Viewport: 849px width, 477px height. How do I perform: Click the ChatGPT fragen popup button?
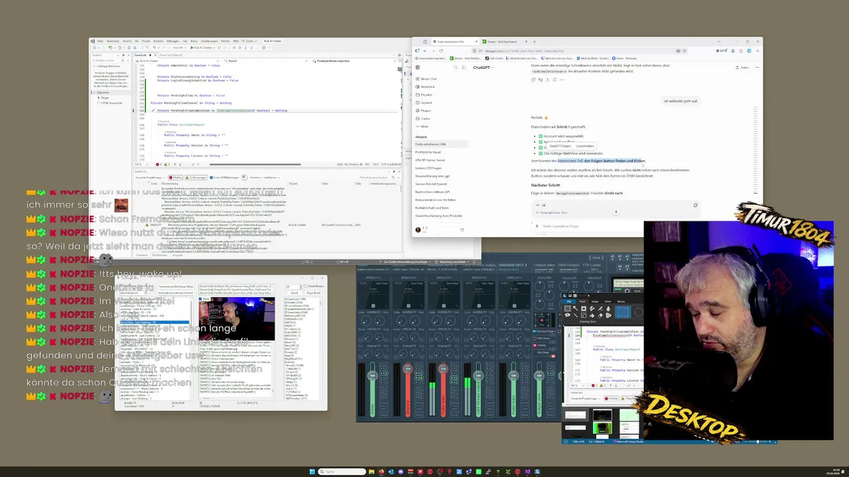(x=559, y=146)
